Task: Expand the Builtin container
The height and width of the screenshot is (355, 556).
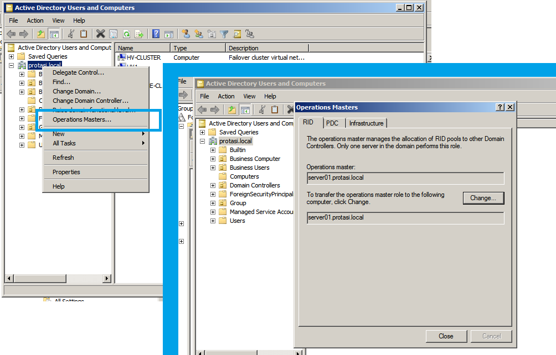Action: [213, 150]
